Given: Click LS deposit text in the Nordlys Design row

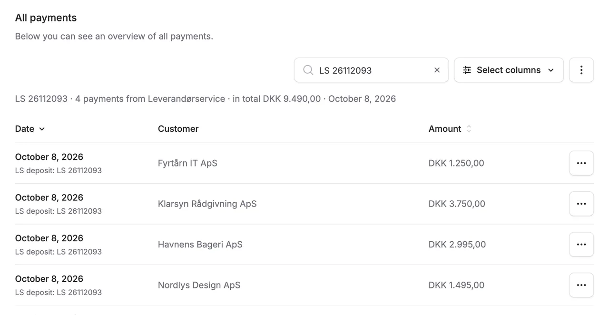Looking at the screenshot, I should (x=58, y=292).
